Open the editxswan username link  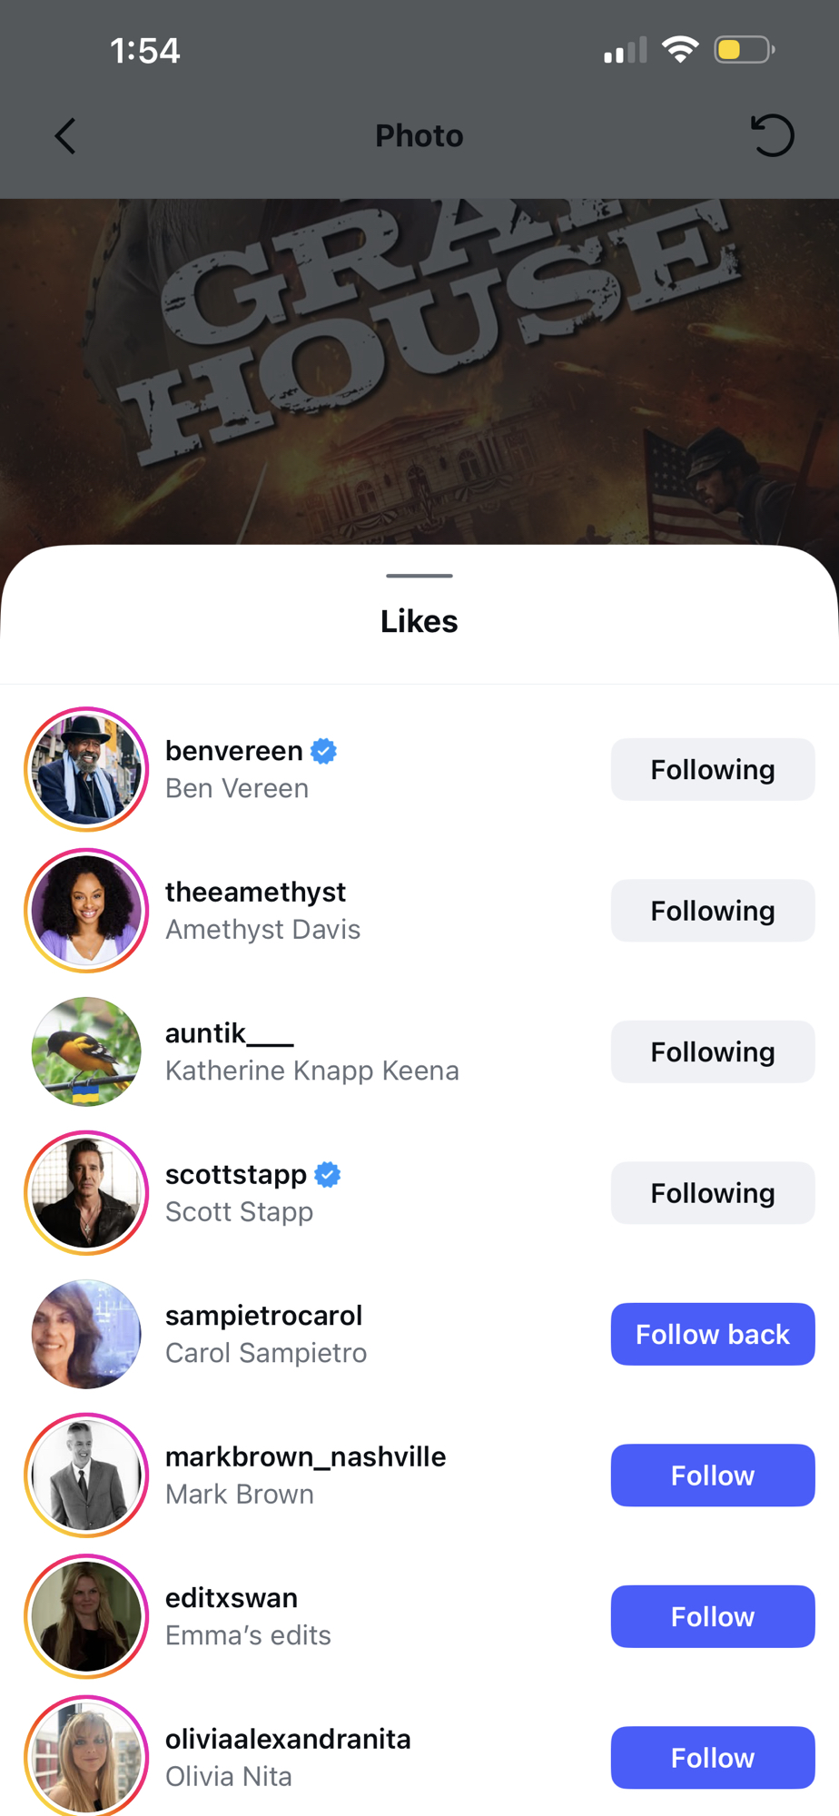(232, 1598)
